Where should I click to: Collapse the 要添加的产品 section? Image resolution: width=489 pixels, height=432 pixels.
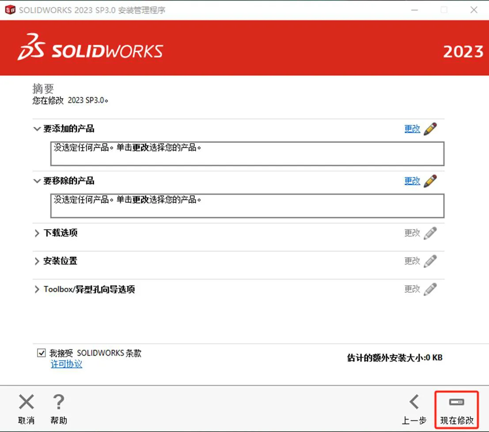click(x=37, y=129)
